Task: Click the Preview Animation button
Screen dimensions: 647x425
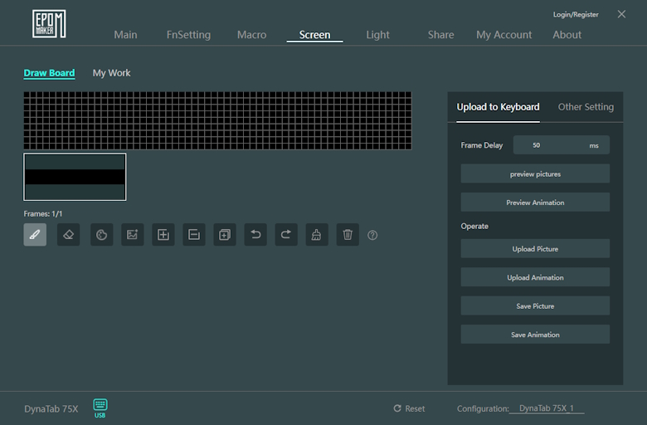Action: point(535,203)
